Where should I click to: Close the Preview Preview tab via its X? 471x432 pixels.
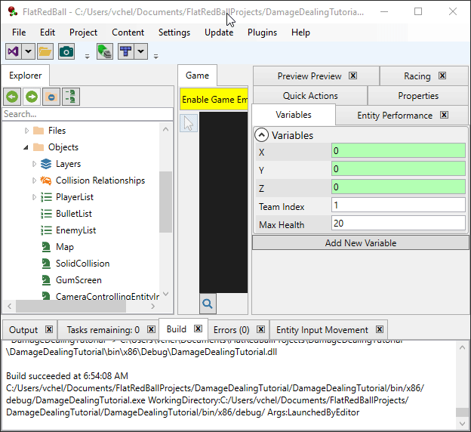coord(352,76)
